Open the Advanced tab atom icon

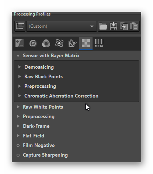[x=59, y=43]
